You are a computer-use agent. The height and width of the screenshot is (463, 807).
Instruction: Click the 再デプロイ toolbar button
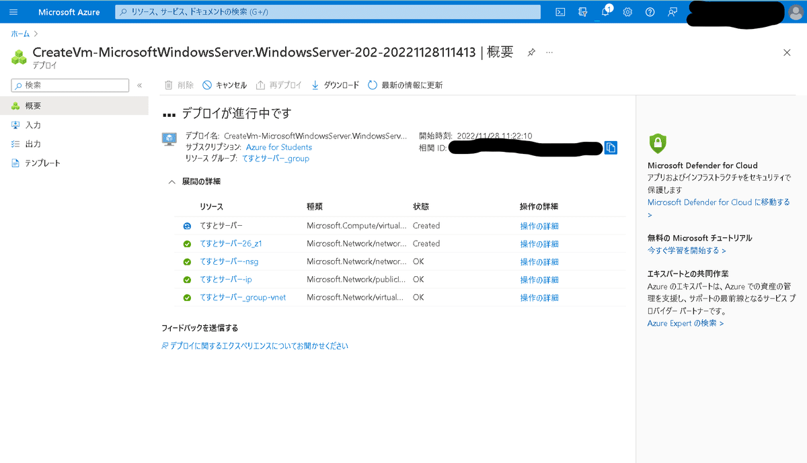pyautogui.click(x=279, y=85)
